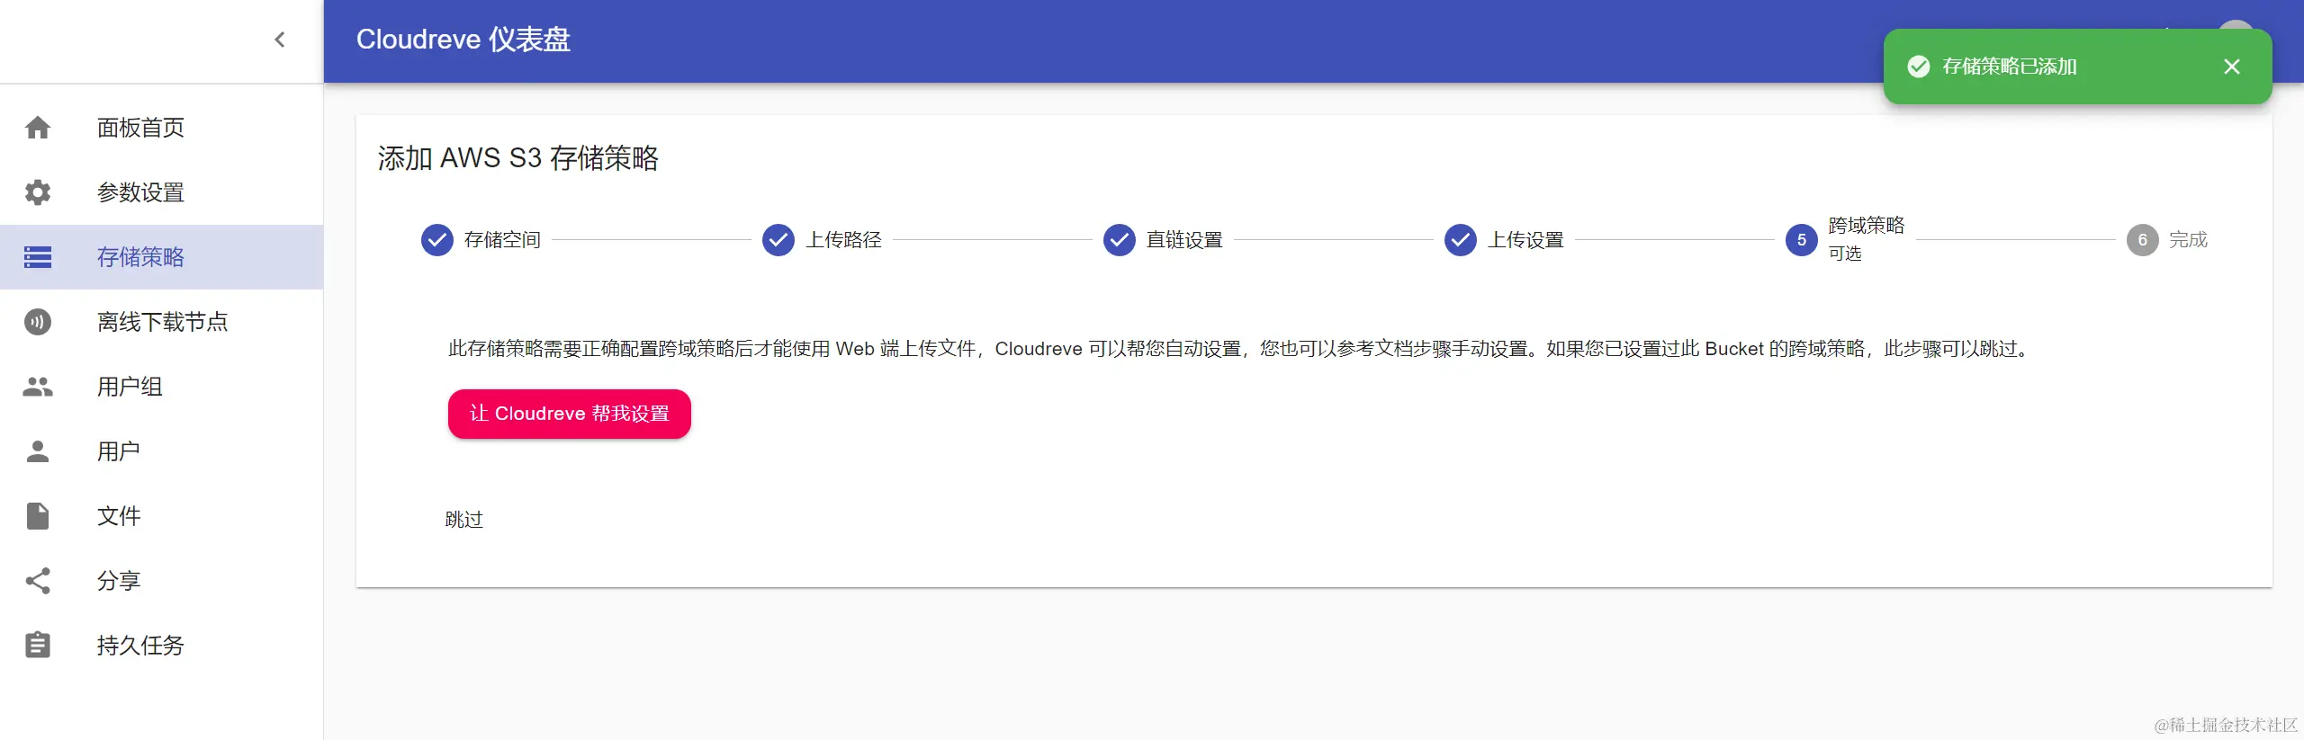Screen dimensions: 2304x740
Task: Click the file icon beside 文件
Action: (x=38, y=516)
